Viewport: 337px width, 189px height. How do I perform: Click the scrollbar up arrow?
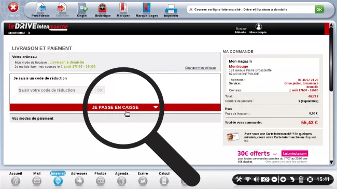tap(331, 25)
